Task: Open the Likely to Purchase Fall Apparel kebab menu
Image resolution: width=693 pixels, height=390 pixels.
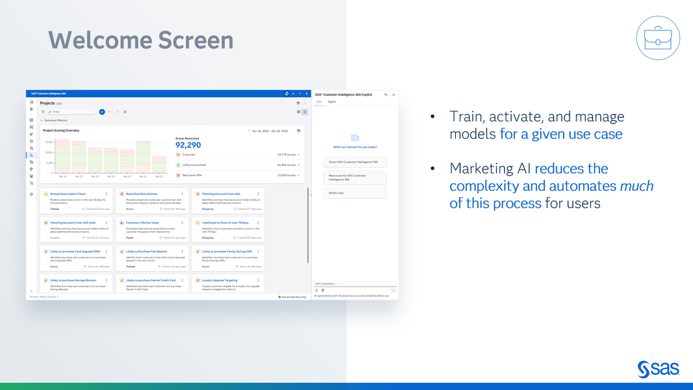Action: [x=182, y=252]
